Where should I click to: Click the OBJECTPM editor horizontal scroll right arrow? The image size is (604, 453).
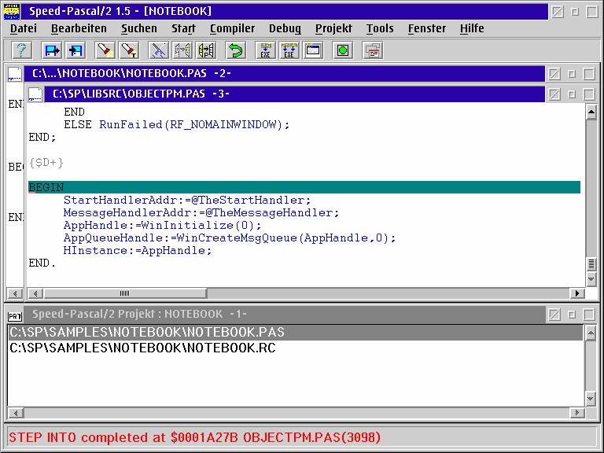576,293
